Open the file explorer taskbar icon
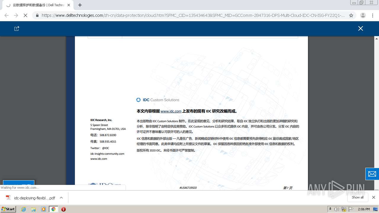 [33, 209]
